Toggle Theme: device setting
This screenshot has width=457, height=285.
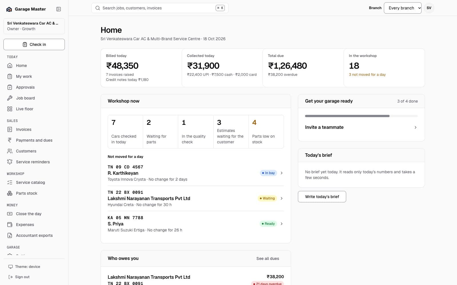click(24, 267)
